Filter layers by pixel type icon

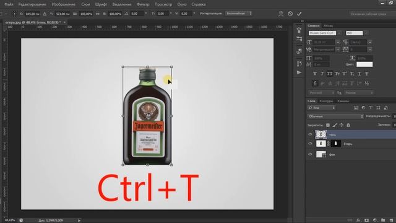pos(356,108)
